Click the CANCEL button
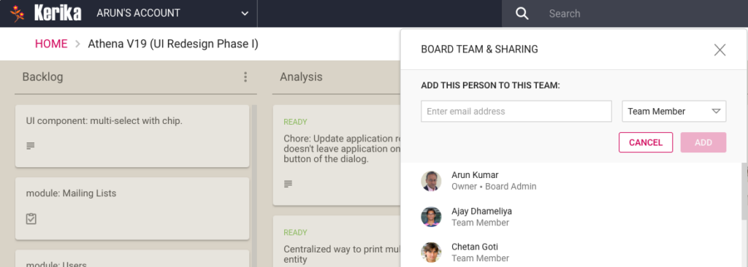 (646, 142)
